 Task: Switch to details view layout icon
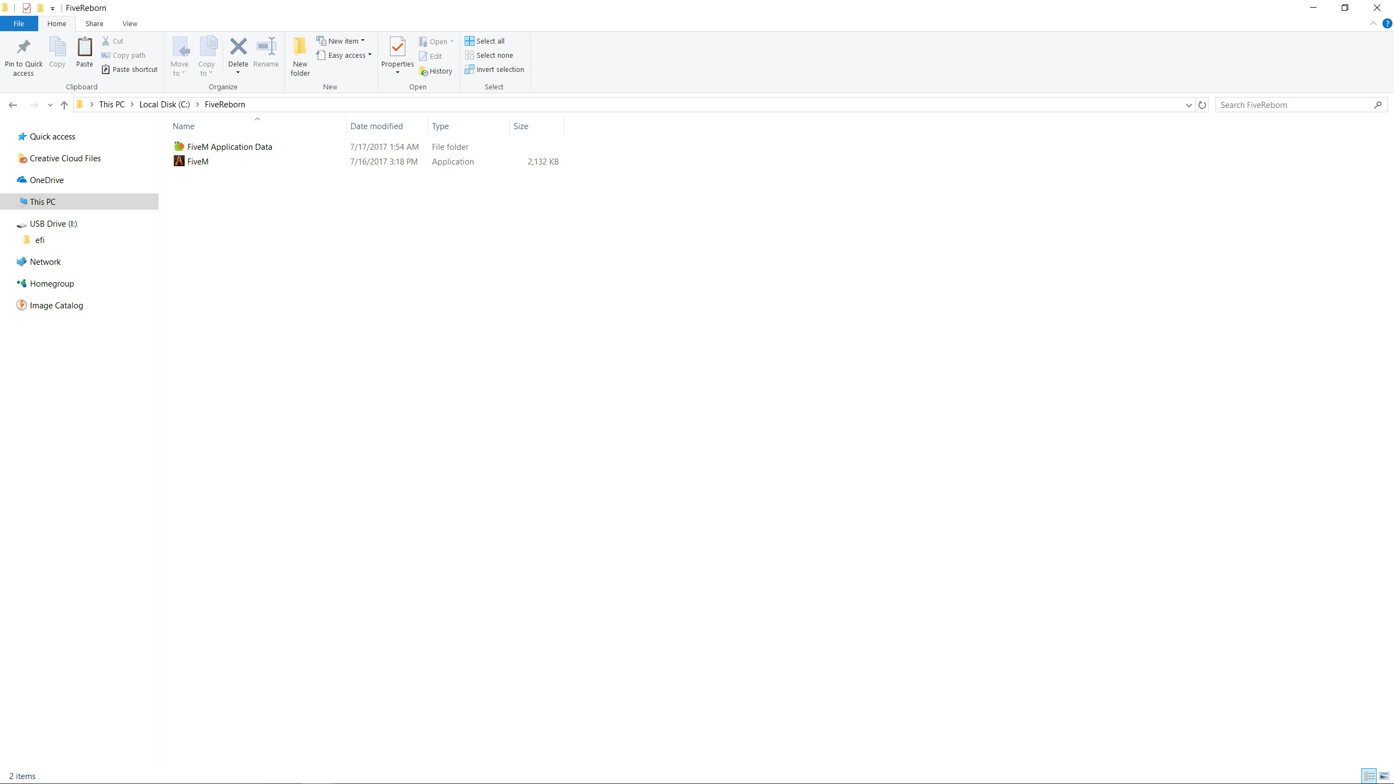[x=1369, y=776]
